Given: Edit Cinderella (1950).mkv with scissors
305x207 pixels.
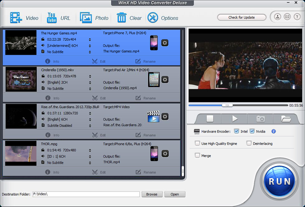Looking at the screenshot, I should pyautogui.click(x=99, y=98).
